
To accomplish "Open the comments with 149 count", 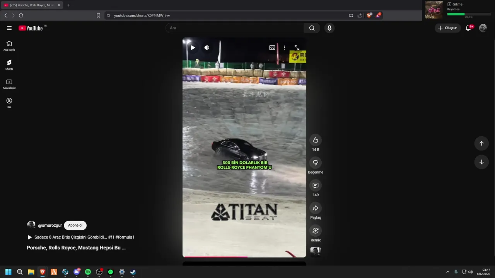I will pyautogui.click(x=316, y=185).
